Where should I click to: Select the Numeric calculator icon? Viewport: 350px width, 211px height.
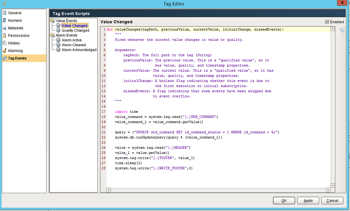[x=4, y=20]
